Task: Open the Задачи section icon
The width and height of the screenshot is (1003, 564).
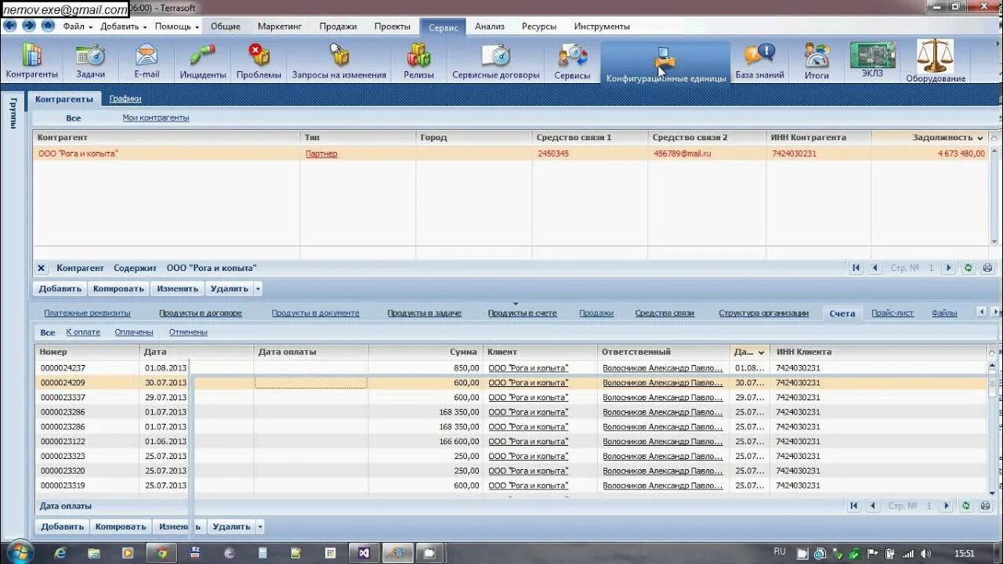Action: [90, 61]
